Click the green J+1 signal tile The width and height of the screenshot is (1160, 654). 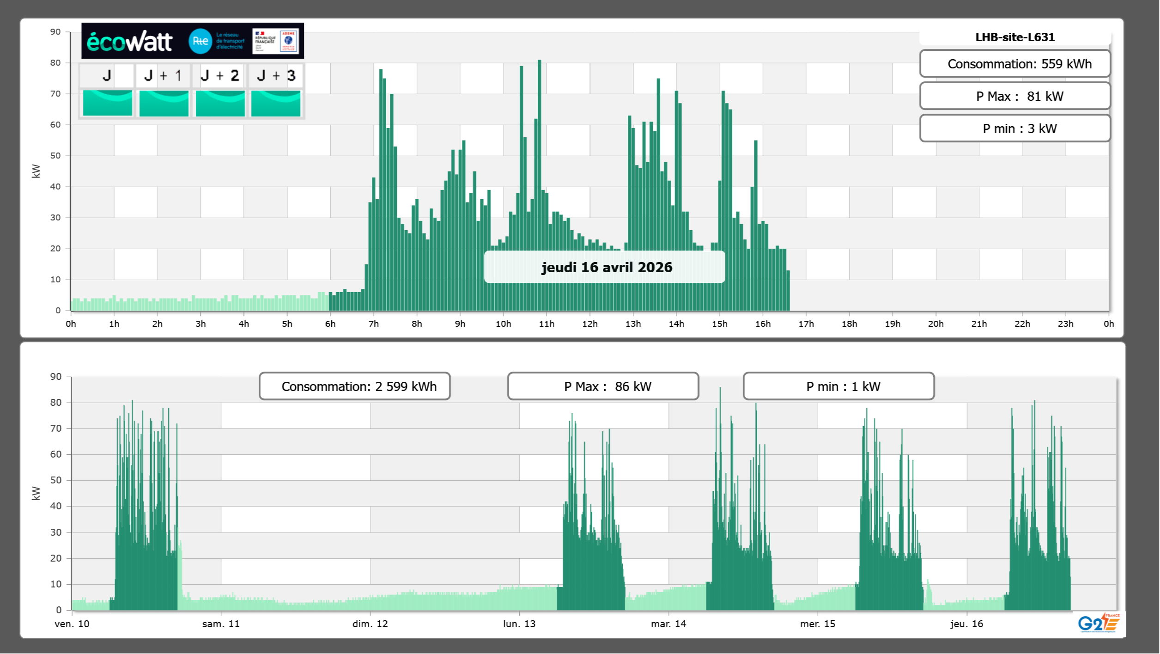[164, 103]
